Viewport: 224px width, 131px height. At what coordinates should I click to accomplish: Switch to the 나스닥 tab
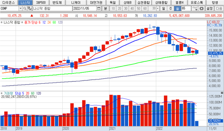coord(25,3)
